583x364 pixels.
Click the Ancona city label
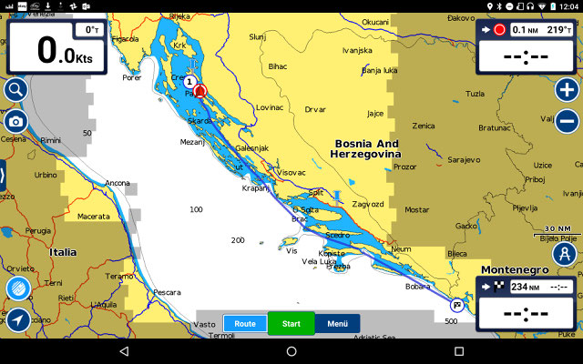tap(118, 183)
